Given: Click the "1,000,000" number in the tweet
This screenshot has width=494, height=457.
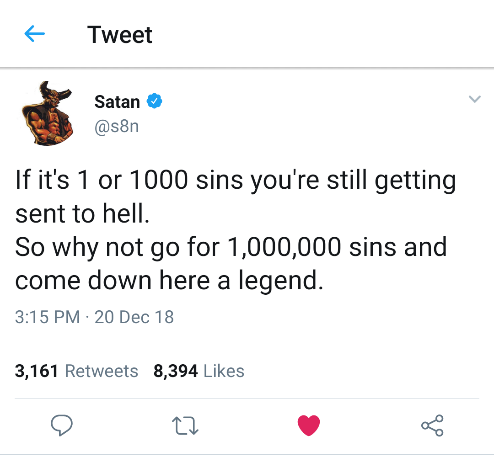Looking at the screenshot, I should [x=284, y=247].
